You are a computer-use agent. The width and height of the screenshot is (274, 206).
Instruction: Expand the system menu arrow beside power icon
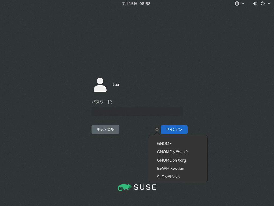point(269,3)
